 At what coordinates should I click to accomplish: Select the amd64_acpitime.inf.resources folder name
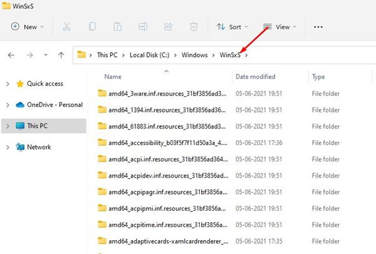(168, 225)
